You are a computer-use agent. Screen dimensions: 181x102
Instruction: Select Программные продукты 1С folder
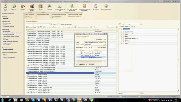point(131,38)
